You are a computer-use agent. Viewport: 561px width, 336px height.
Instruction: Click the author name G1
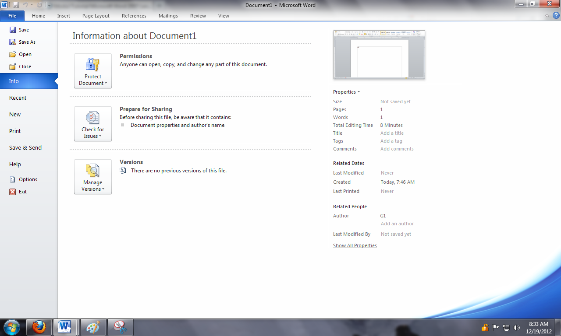coord(383,216)
